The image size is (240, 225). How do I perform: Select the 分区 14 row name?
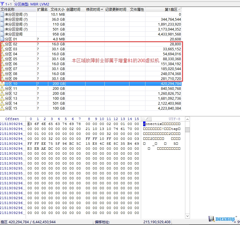11,103
